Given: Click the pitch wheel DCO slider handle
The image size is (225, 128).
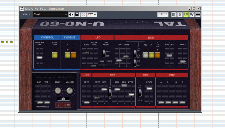Looking at the screenshot, I should click(x=40, y=102).
